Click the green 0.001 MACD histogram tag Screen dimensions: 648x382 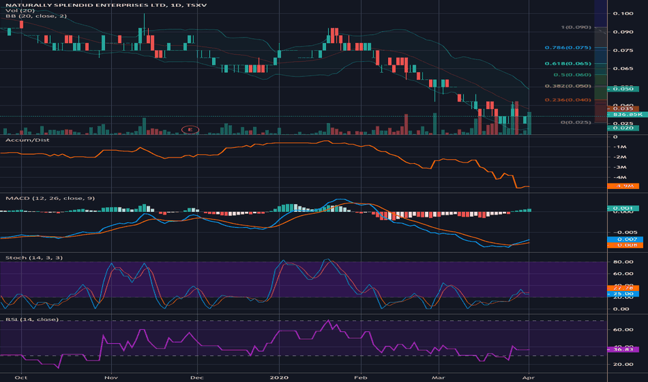coord(623,208)
